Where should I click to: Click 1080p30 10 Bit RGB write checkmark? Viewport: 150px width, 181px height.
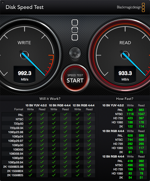coord(54,145)
